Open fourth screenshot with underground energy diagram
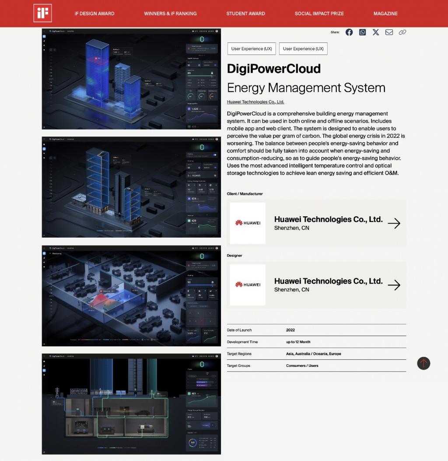The image size is (448, 461). (x=131, y=404)
